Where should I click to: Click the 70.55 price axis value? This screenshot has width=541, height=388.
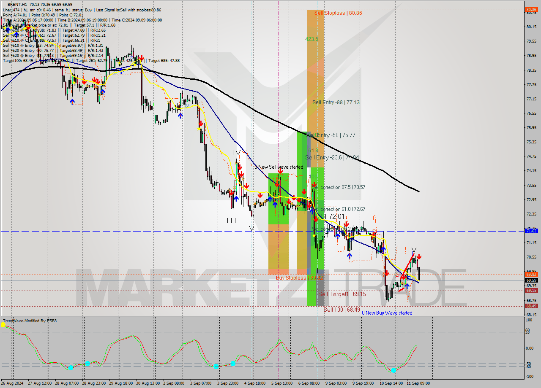tap(532, 257)
